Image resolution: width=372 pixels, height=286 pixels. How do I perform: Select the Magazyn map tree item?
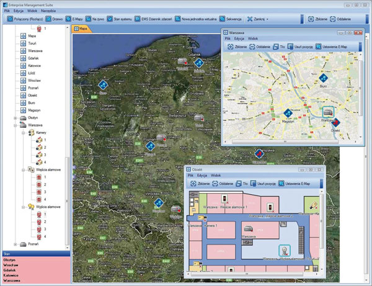pyautogui.click(x=30, y=110)
